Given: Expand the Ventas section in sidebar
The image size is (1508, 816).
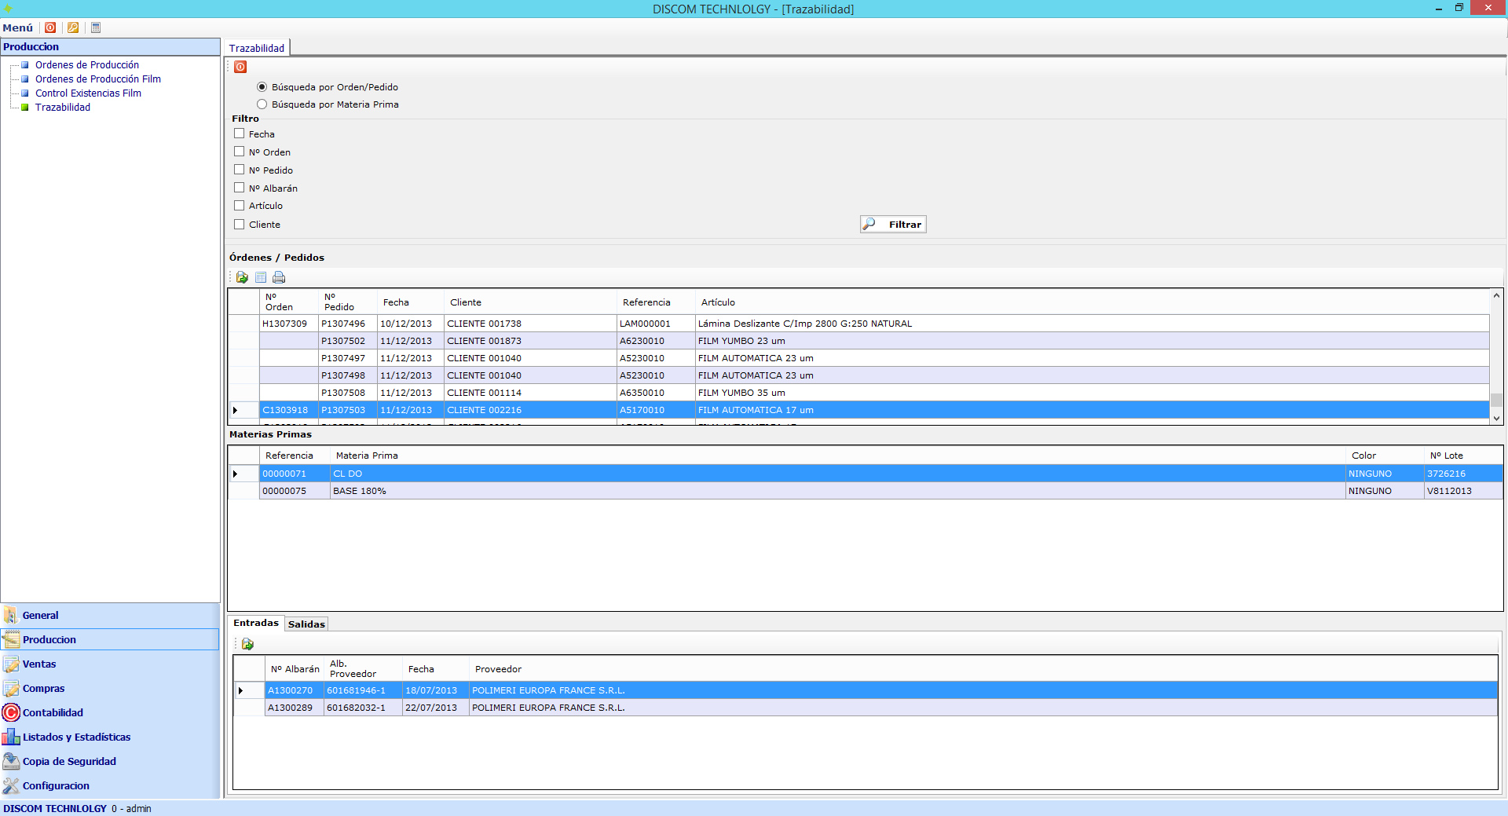Looking at the screenshot, I should [39, 664].
